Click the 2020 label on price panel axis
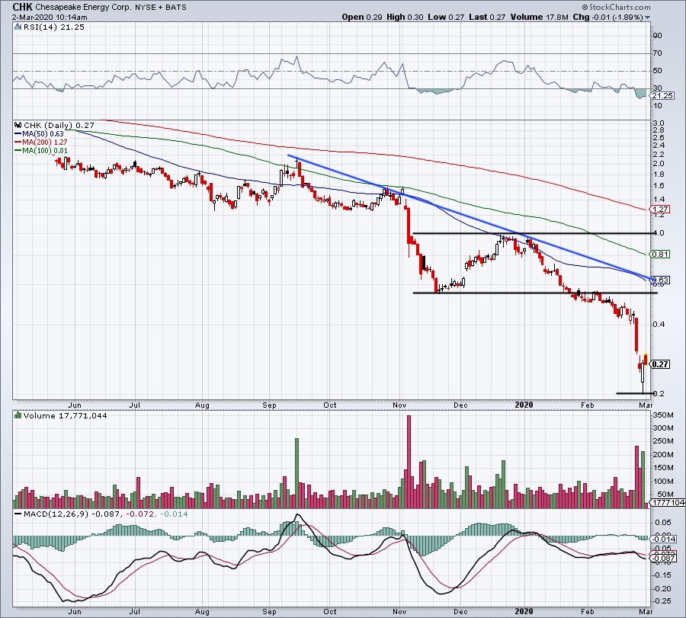The height and width of the screenshot is (618, 686). (x=524, y=405)
